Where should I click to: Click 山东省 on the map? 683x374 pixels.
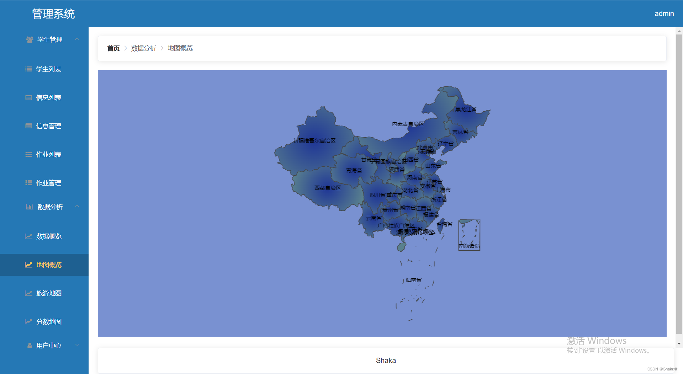click(433, 166)
